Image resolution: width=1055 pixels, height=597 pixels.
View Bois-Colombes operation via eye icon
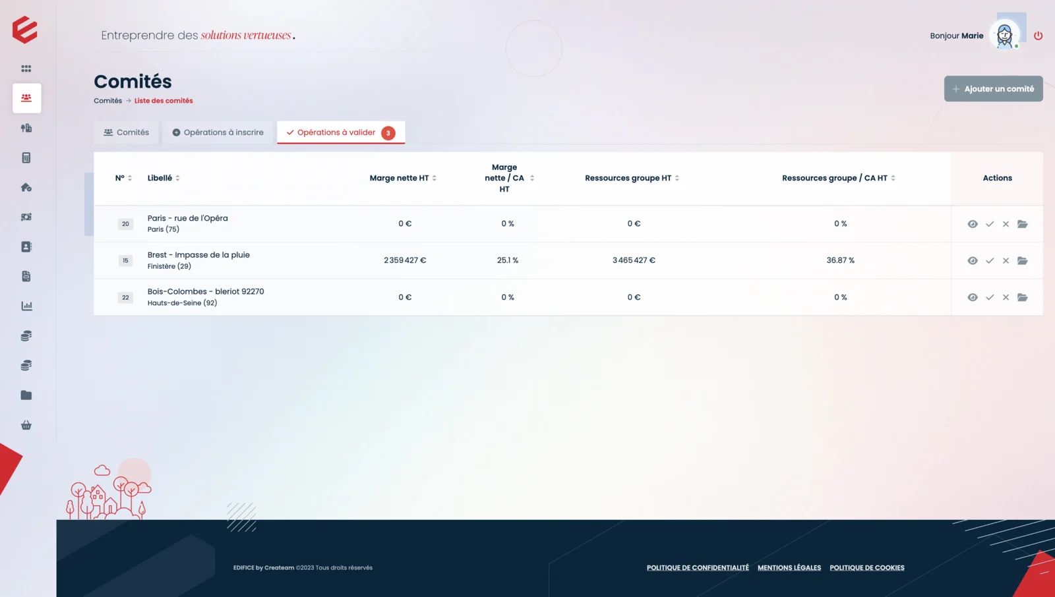[973, 297]
